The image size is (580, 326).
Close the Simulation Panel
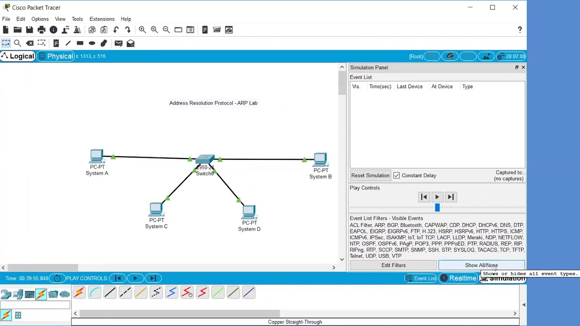click(523, 67)
